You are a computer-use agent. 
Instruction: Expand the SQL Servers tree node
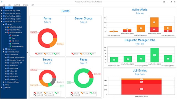pos(4,49)
